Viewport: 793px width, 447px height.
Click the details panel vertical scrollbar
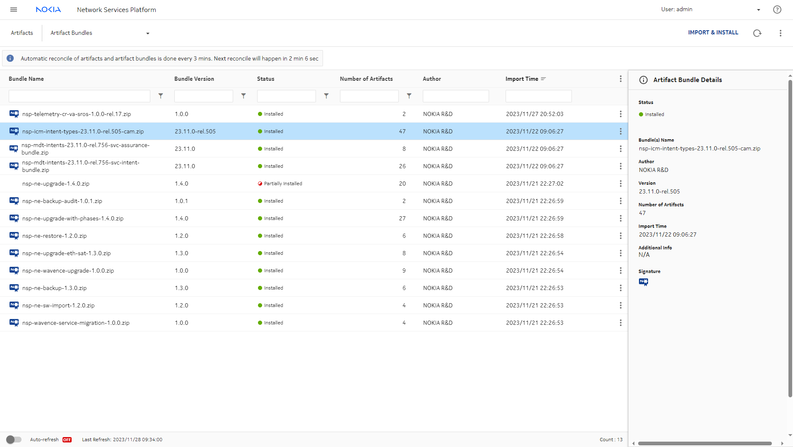point(790,238)
